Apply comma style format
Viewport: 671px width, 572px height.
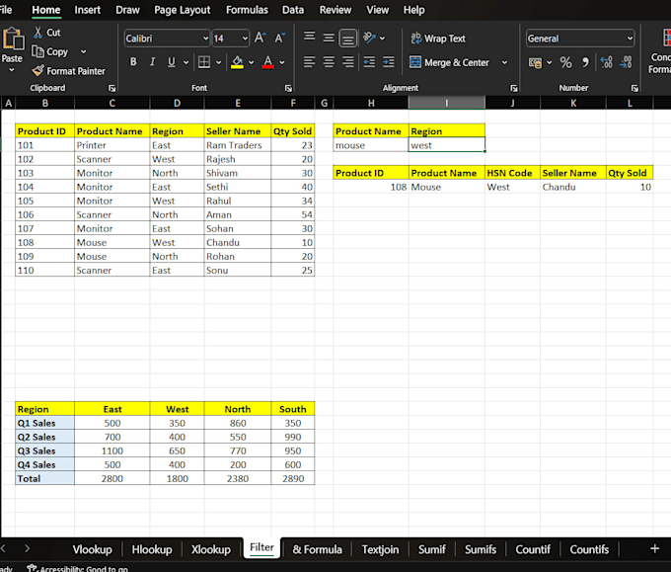(x=585, y=62)
